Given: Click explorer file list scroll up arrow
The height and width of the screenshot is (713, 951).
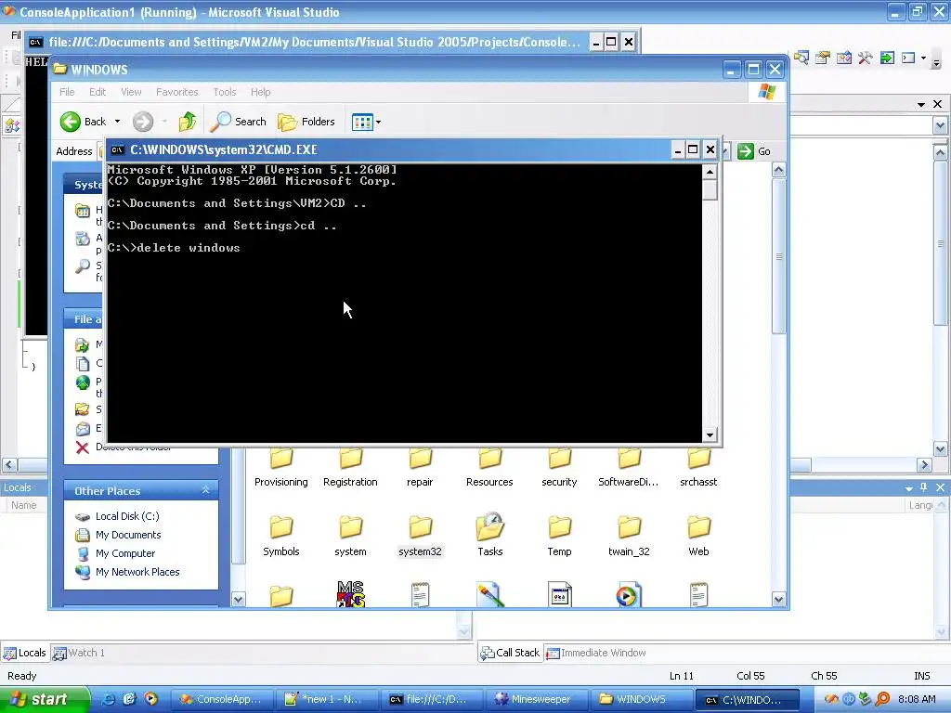Looking at the screenshot, I should (779, 170).
